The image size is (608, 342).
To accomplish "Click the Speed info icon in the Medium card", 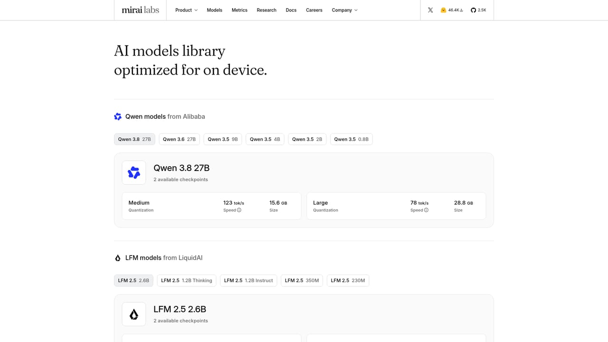I will [239, 210].
